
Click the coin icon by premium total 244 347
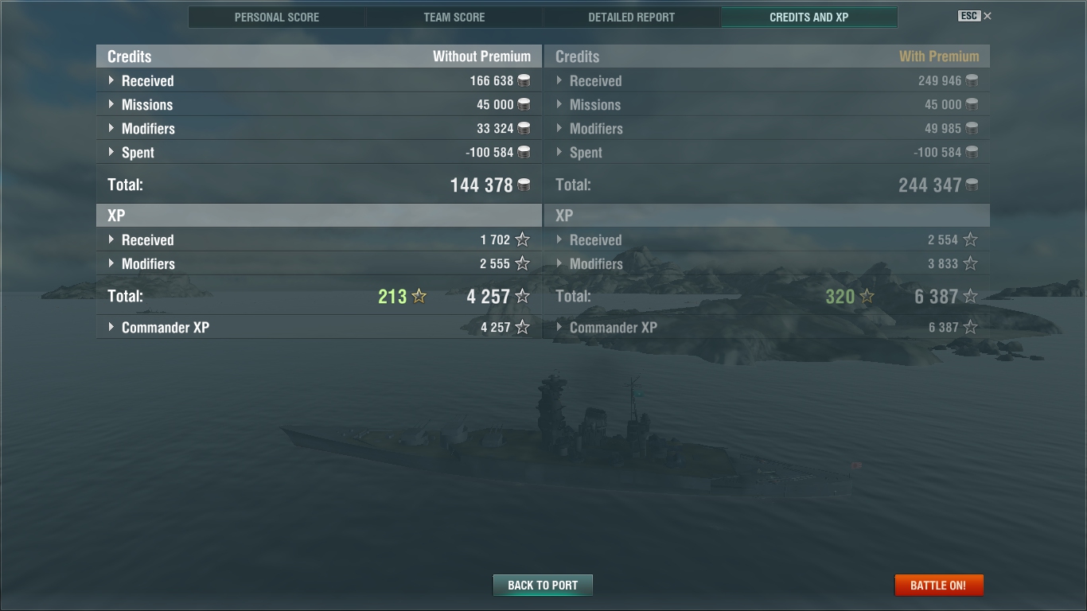pyautogui.click(x=972, y=185)
